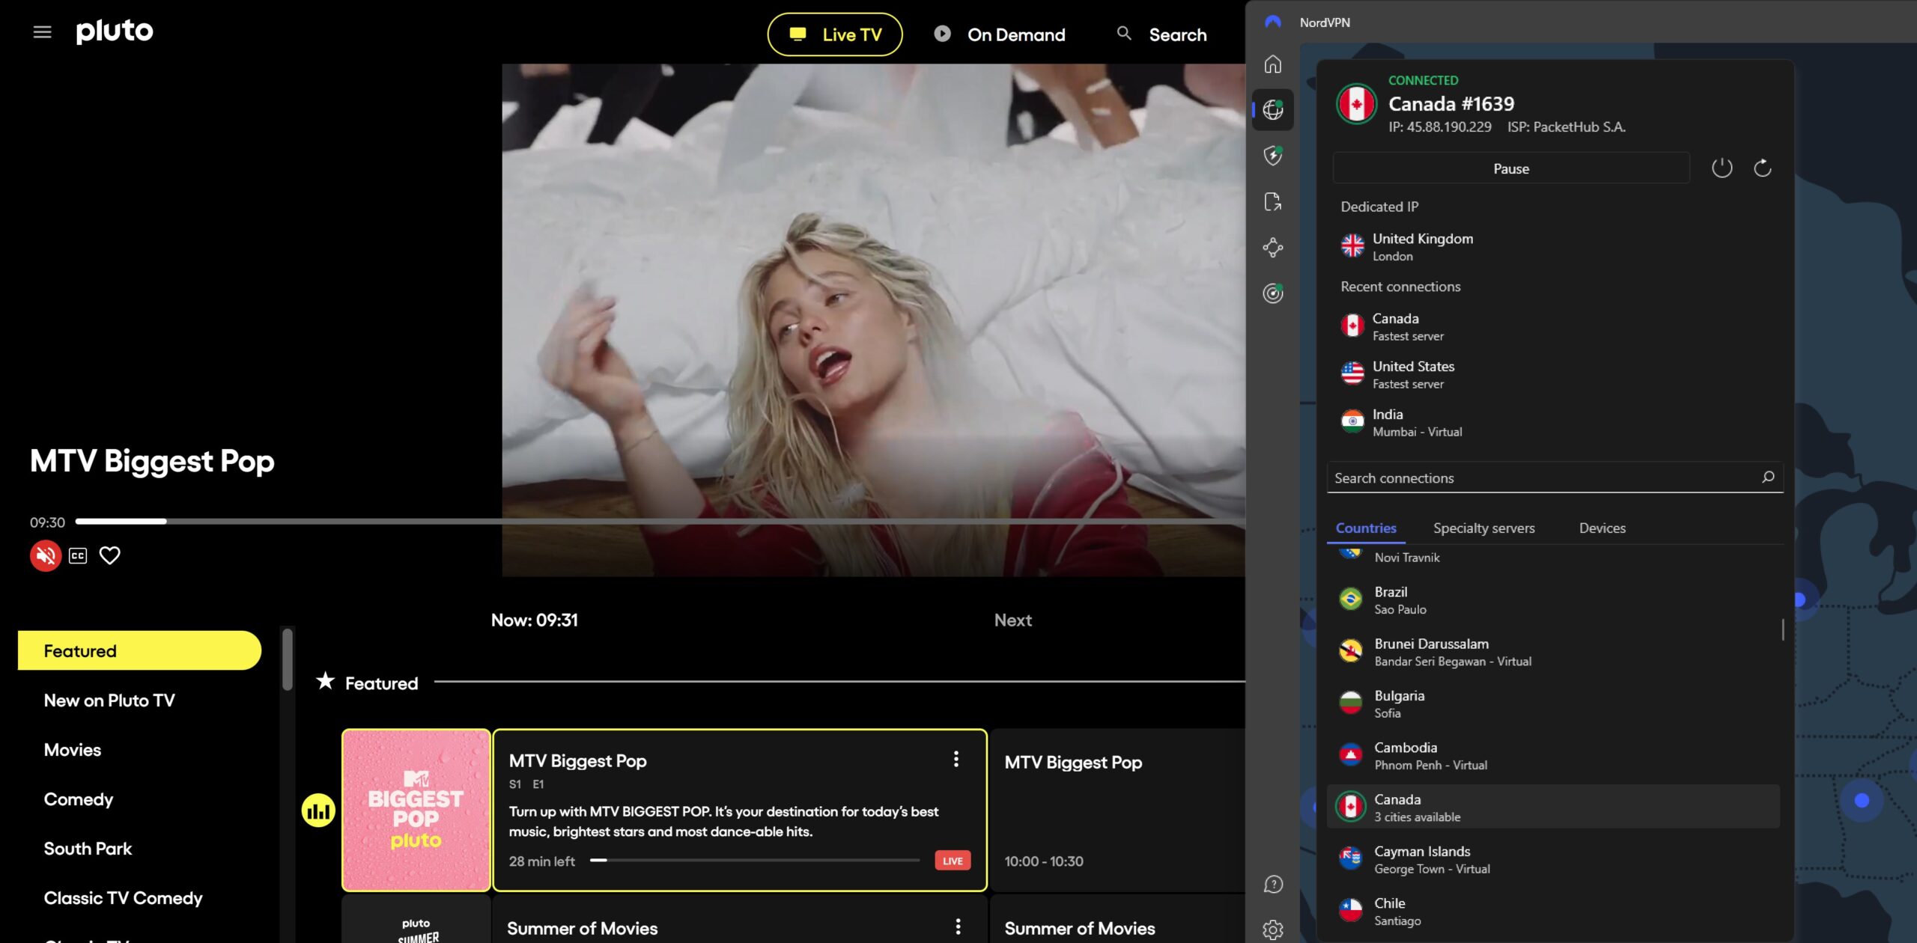Connect to Brazil Sao Paulo
1917x943 pixels.
1553,599
